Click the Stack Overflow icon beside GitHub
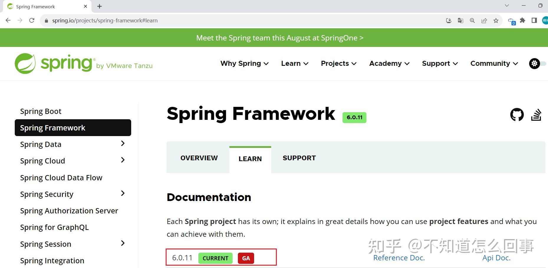Viewport: 548px width, 268px height. [x=537, y=115]
